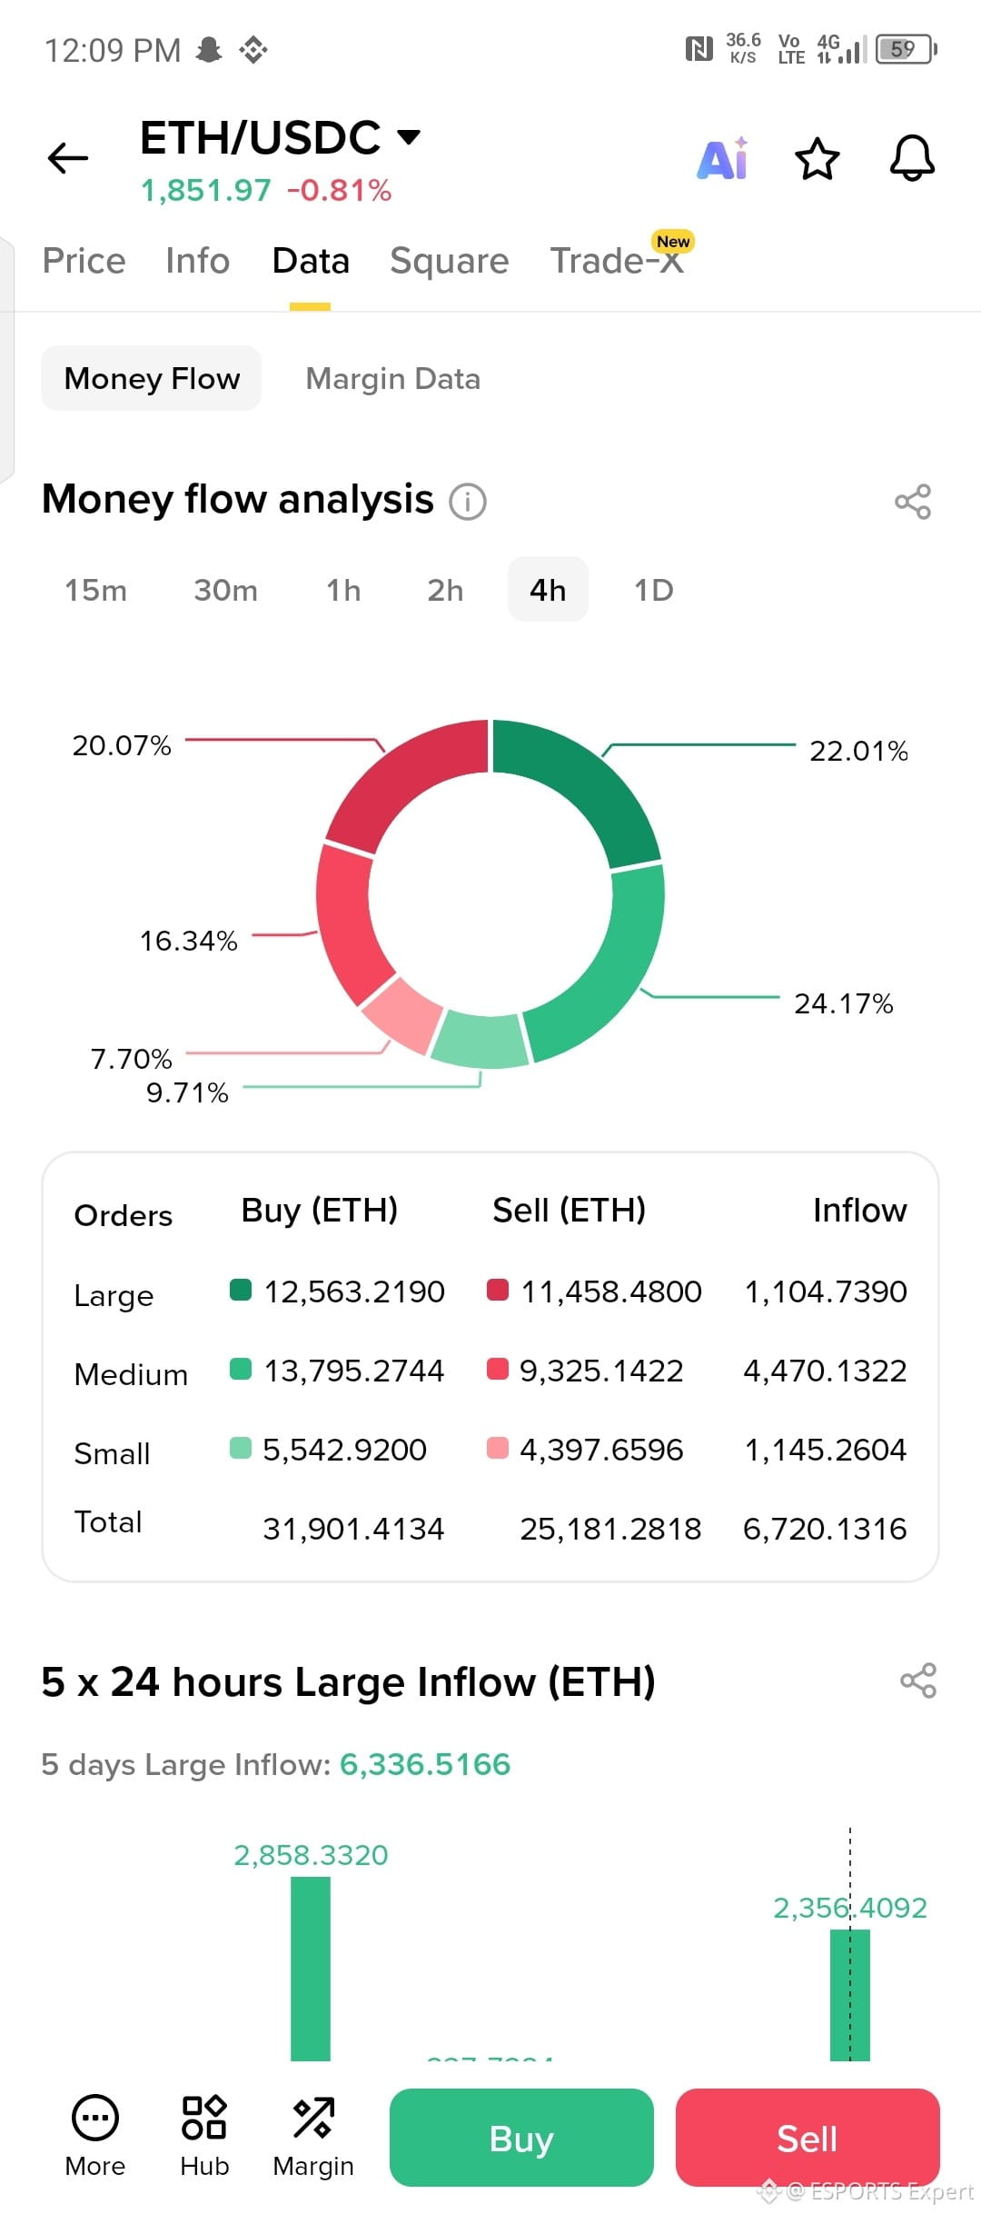Switch to the Price tab
The width and height of the screenshot is (981, 2214).
pyautogui.click(x=84, y=261)
